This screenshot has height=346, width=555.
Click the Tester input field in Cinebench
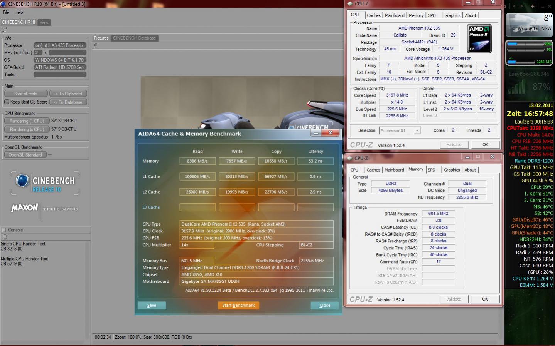tap(60, 75)
